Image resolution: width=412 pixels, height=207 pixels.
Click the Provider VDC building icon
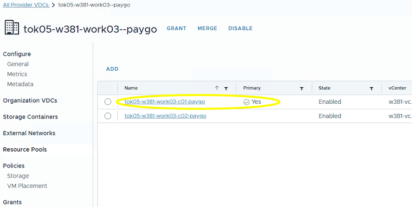tap(12, 28)
